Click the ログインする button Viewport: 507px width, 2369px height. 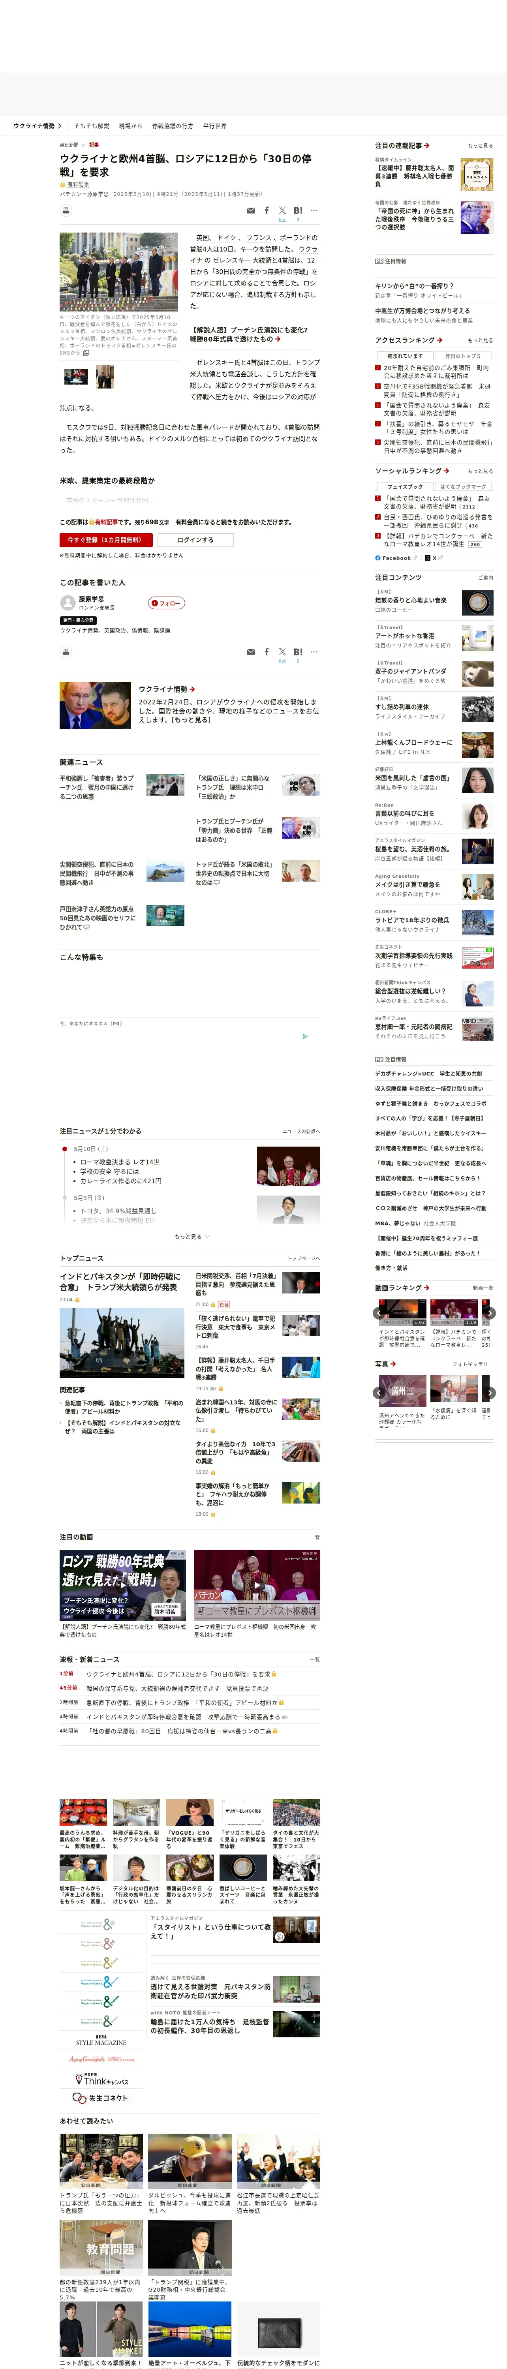(x=195, y=540)
